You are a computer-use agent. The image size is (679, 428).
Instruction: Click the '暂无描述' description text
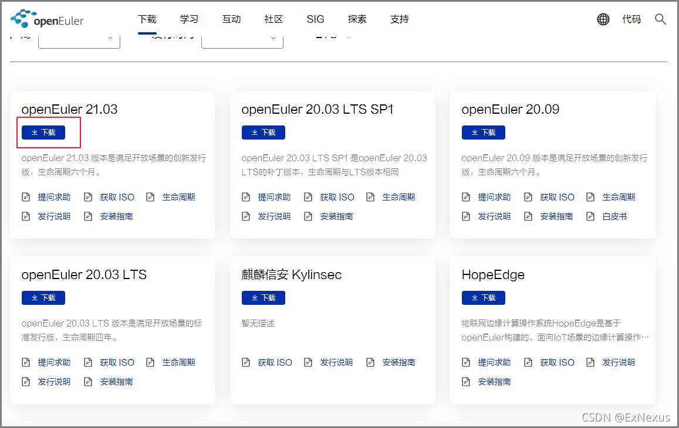coord(258,323)
